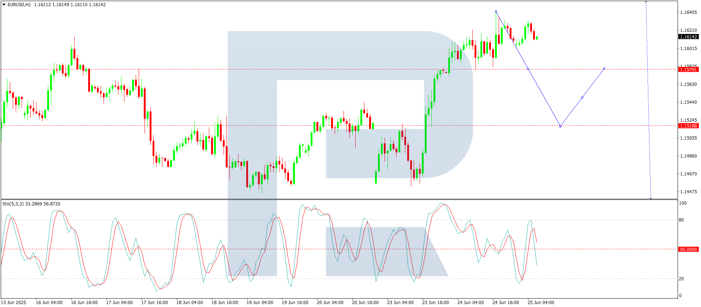The image size is (701, 307).
Task: Click the 16 Jun 16:00 time label
Action: coord(84,303)
